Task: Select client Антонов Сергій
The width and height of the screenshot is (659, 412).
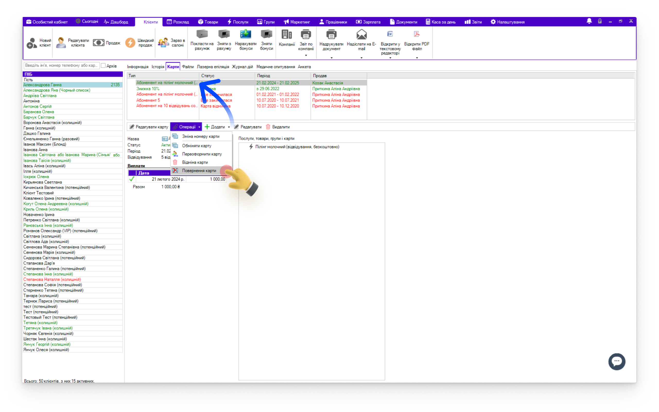Action: (x=72, y=106)
